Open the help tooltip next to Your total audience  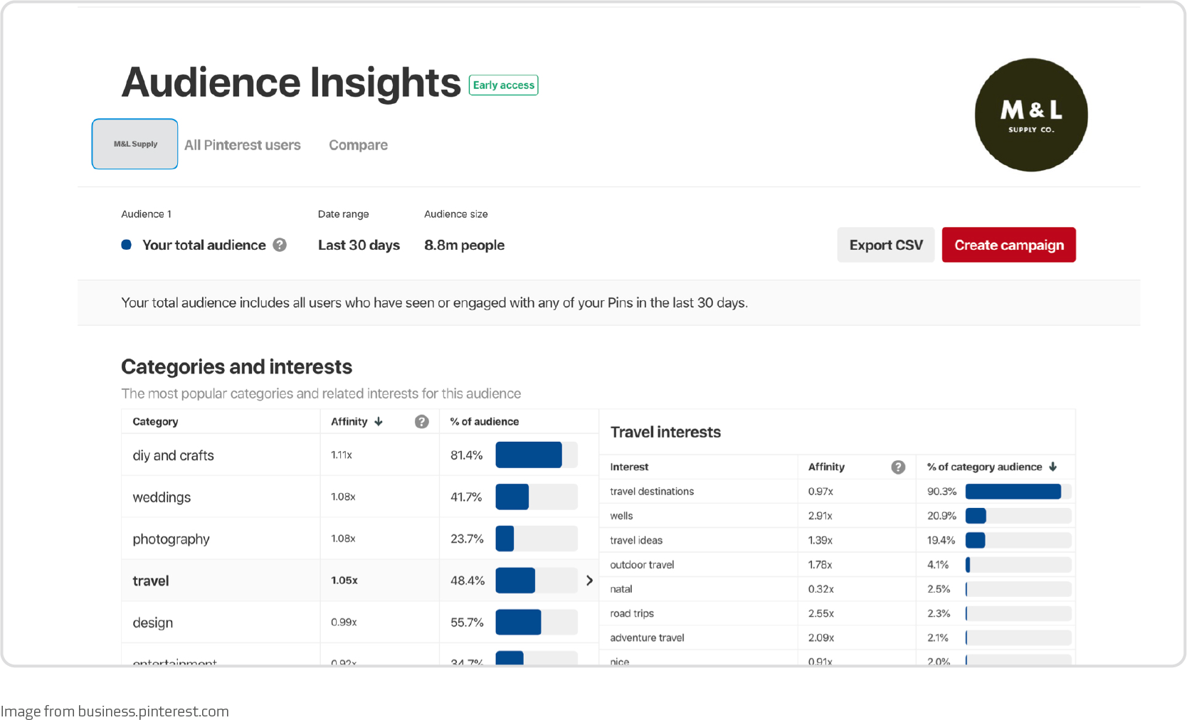coord(280,245)
